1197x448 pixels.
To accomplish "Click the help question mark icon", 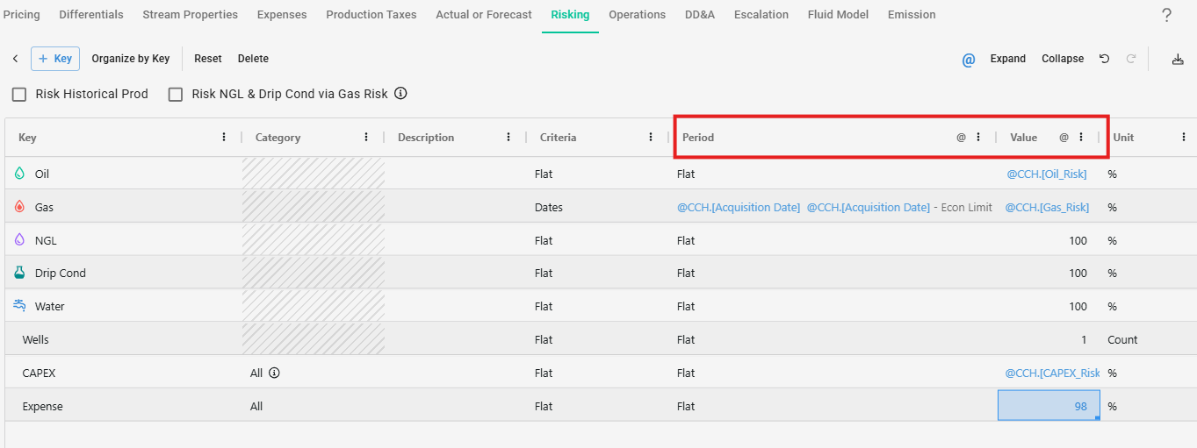I will [x=1166, y=15].
